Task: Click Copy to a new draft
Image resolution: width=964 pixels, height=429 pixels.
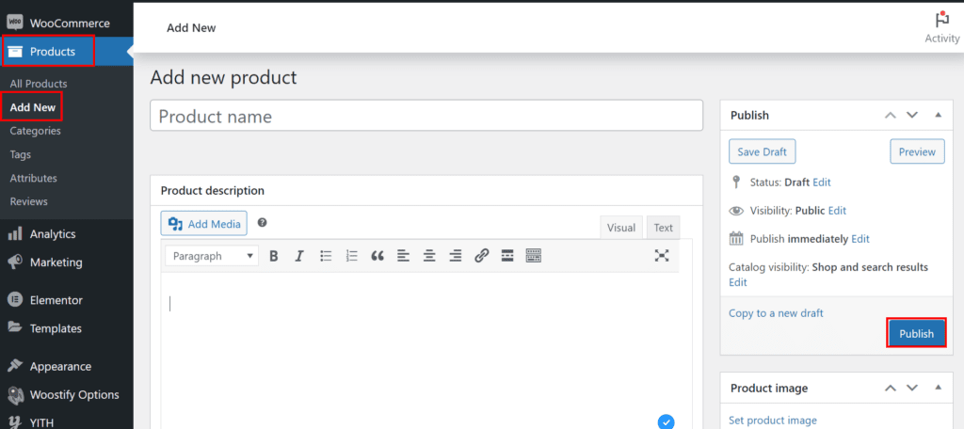Action: coord(776,313)
